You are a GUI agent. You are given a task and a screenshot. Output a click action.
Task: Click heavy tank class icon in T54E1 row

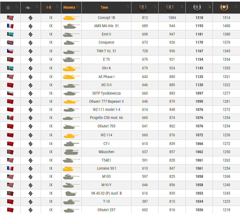coord(31,160)
